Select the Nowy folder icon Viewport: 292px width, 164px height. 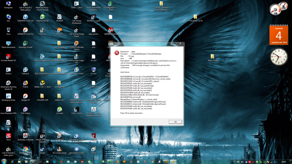click(x=212, y=58)
